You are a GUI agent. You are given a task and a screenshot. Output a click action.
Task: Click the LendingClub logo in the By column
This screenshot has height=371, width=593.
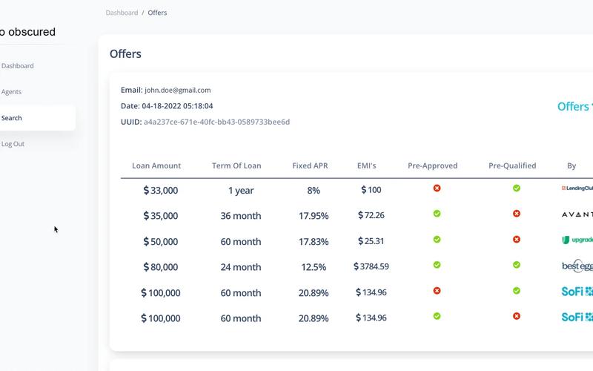[577, 188]
